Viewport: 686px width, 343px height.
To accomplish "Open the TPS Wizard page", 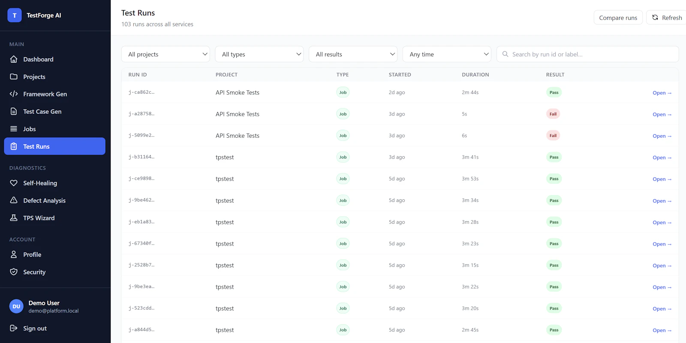I will pos(55,218).
